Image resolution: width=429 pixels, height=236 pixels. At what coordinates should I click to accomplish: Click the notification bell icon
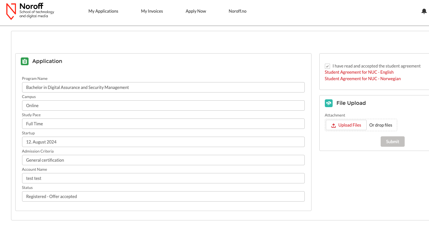click(424, 11)
